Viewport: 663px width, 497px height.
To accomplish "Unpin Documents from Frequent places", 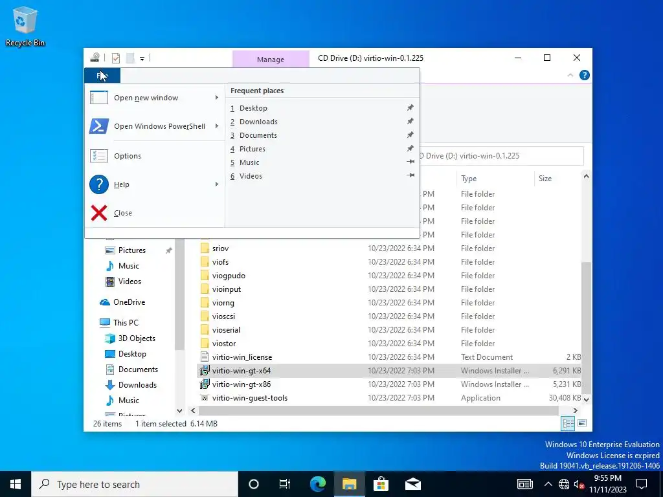I will click(x=410, y=135).
